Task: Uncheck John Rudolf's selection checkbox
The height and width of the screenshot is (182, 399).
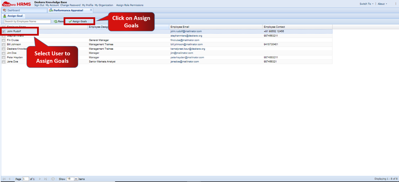Action: (3, 31)
